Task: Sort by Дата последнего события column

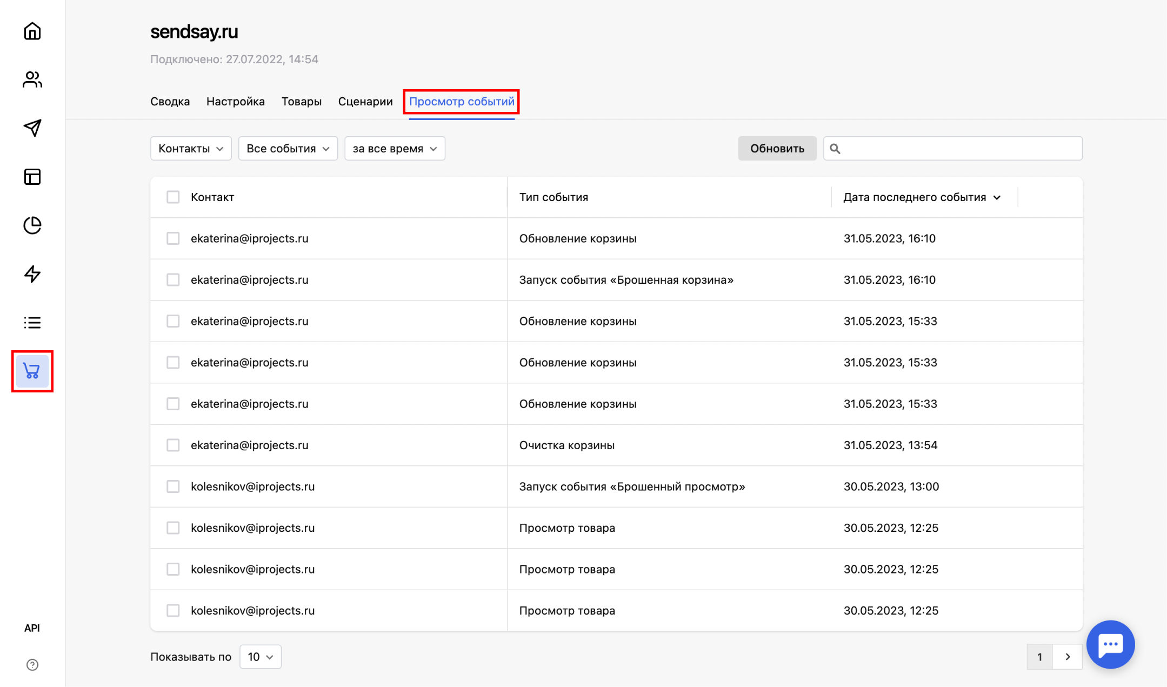Action: click(922, 197)
